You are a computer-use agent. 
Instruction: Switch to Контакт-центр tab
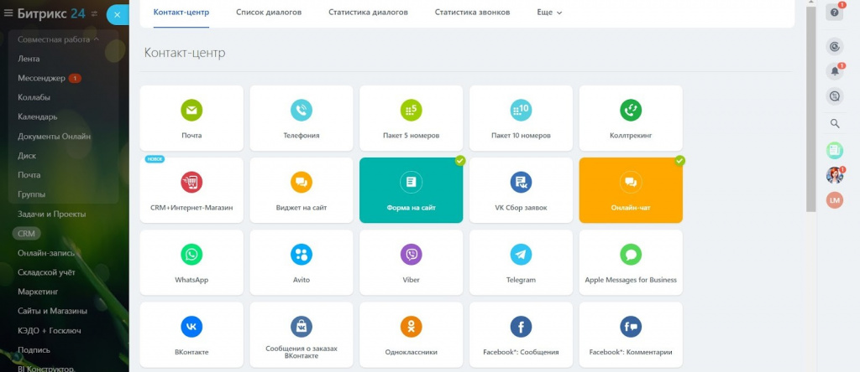(181, 12)
